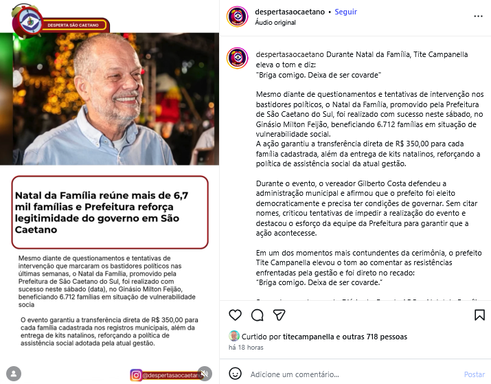
Task: Show tagged people via person icon
Action: click(x=14, y=373)
